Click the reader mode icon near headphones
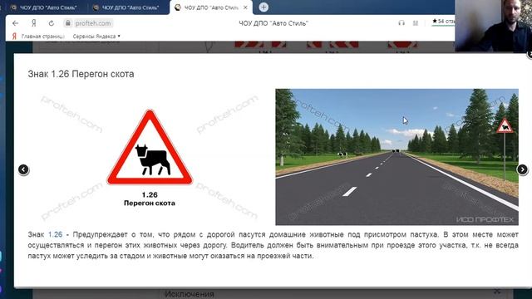The image size is (532, 299). pyautogui.click(x=416, y=23)
